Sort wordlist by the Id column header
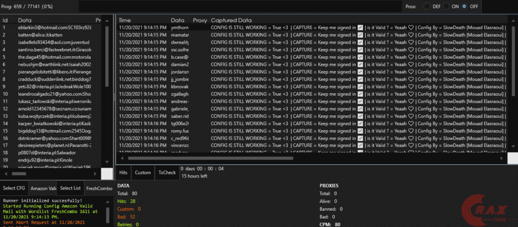Image resolution: width=518 pixels, height=227 pixels. tap(6, 20)
